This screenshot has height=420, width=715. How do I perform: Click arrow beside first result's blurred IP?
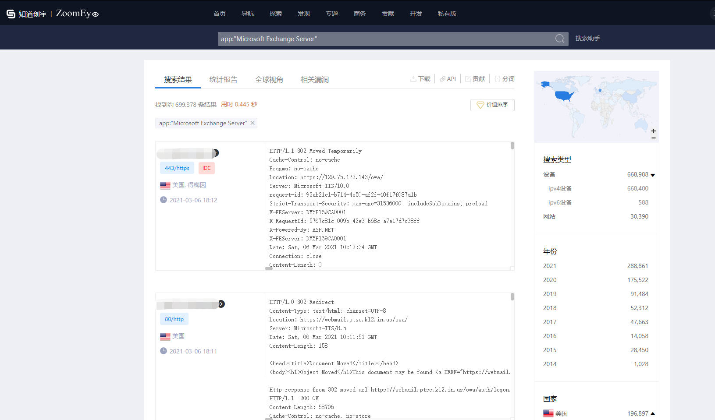(216, 153)
